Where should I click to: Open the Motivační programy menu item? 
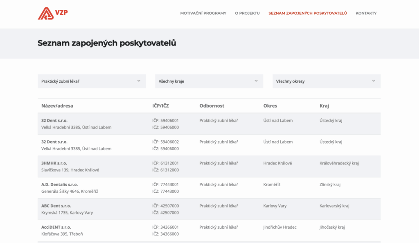[203, 13]
